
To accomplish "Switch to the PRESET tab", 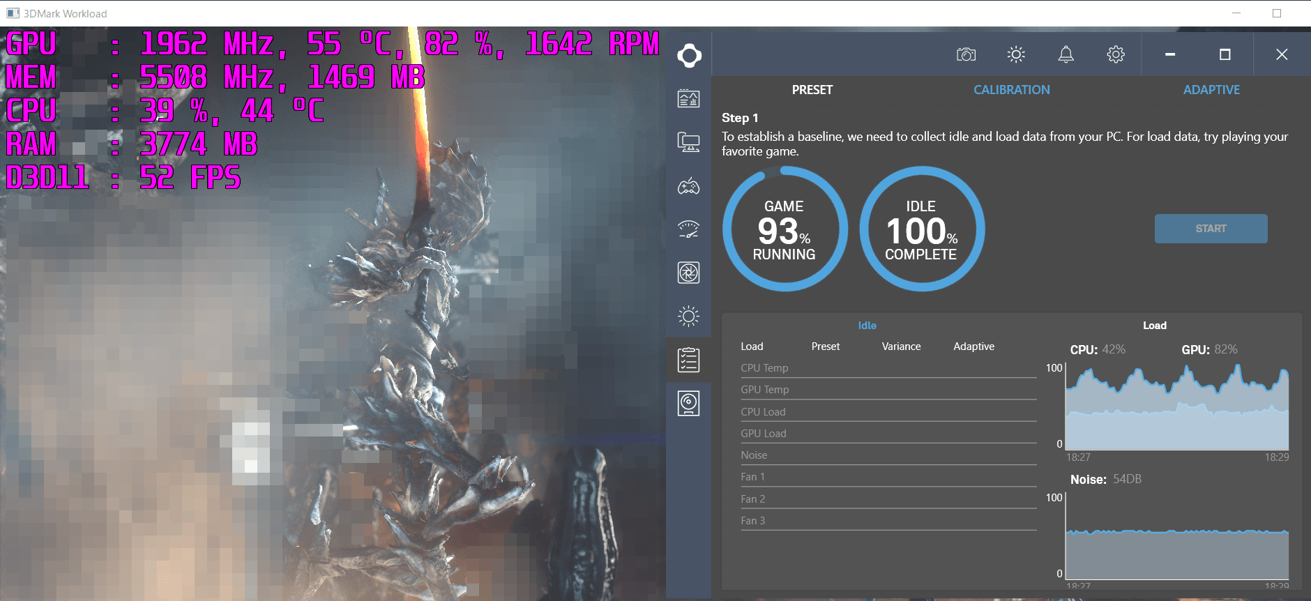I will pyautogui.click(x=812, y=90).
